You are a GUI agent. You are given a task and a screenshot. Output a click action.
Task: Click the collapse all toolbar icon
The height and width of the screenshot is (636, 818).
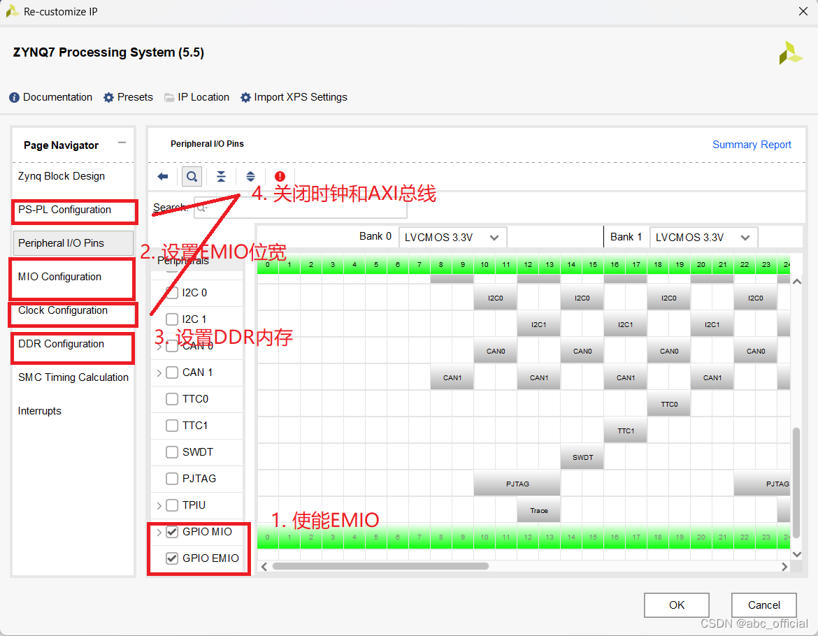point(221,176)
